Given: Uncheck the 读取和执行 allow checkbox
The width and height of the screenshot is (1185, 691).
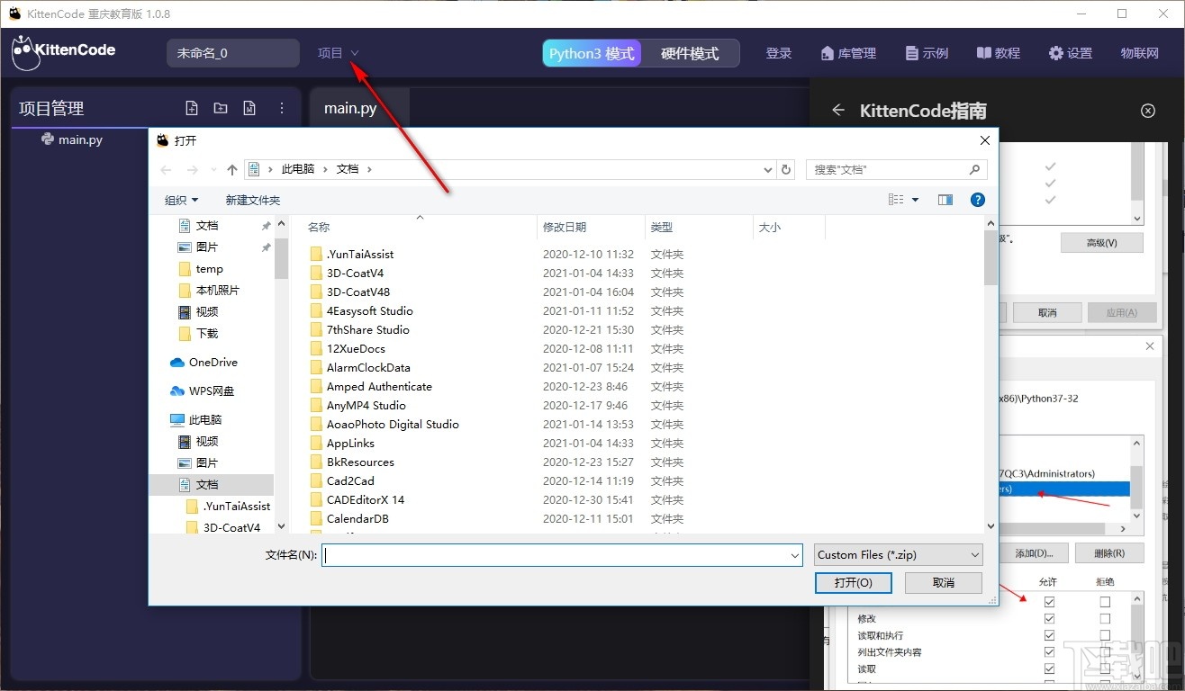Looking at the screenshot, I should [1049, 635].
